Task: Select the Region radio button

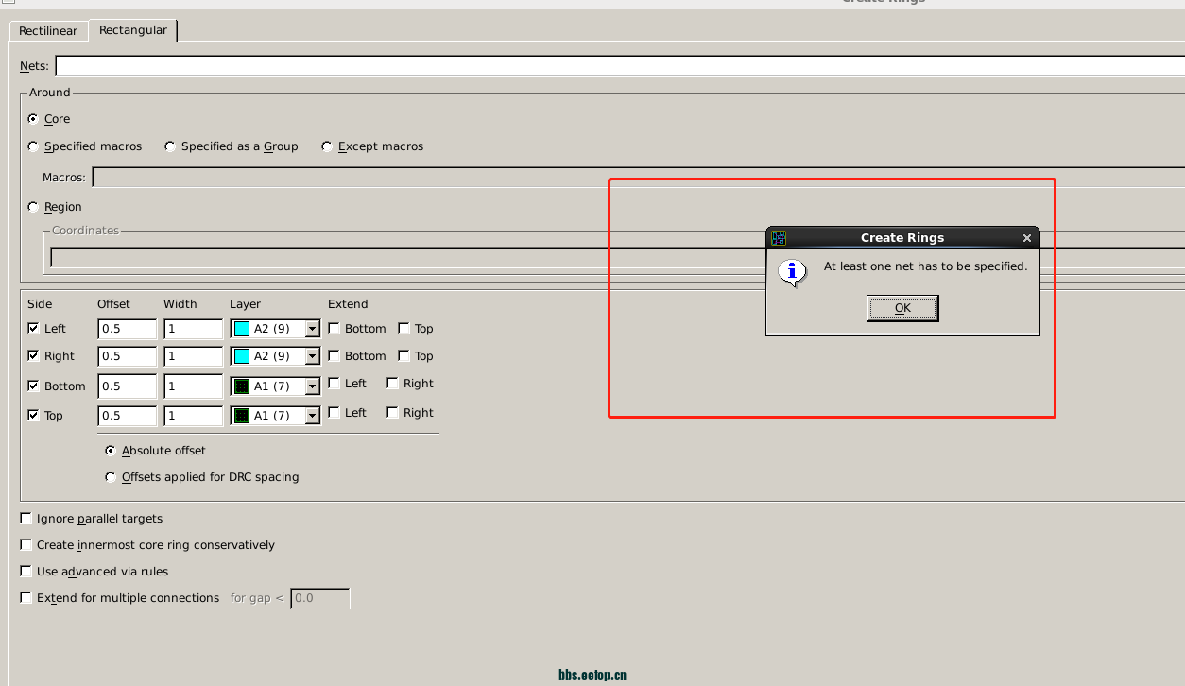Action: (34, 207)
